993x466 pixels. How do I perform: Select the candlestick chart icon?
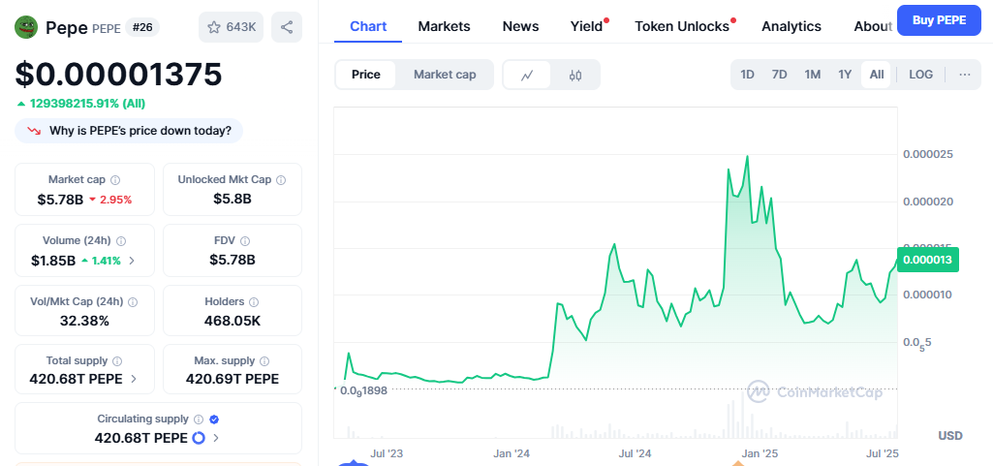pos(575,75)
